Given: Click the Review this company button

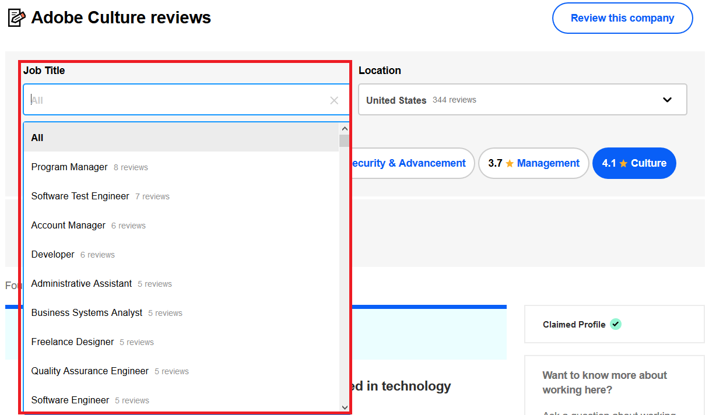Looking at the screenshot, I should [622, 18].
